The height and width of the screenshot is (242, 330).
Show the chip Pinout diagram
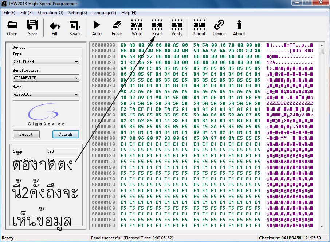(199, 28)
